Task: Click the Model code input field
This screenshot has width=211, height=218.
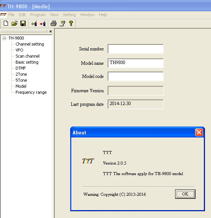Action: (136, 76)
